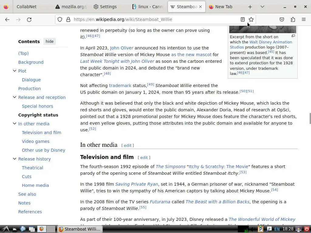Open Itchy & Scratchy: The Movie link

tap(218, 167)
